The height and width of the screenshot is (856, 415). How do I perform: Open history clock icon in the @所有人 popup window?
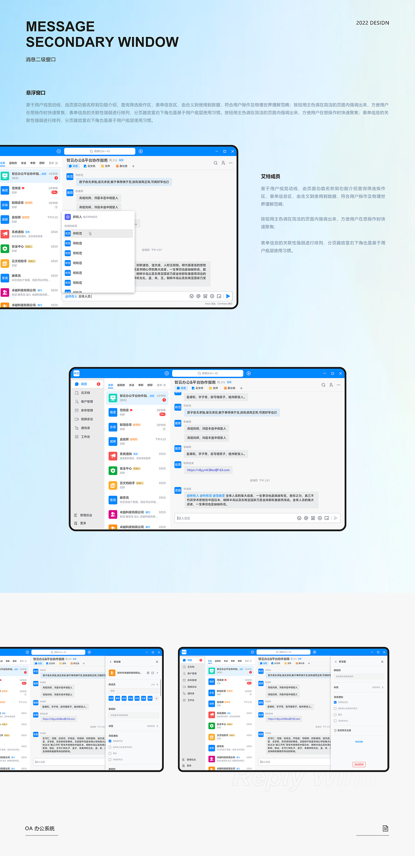coord(58,151)
